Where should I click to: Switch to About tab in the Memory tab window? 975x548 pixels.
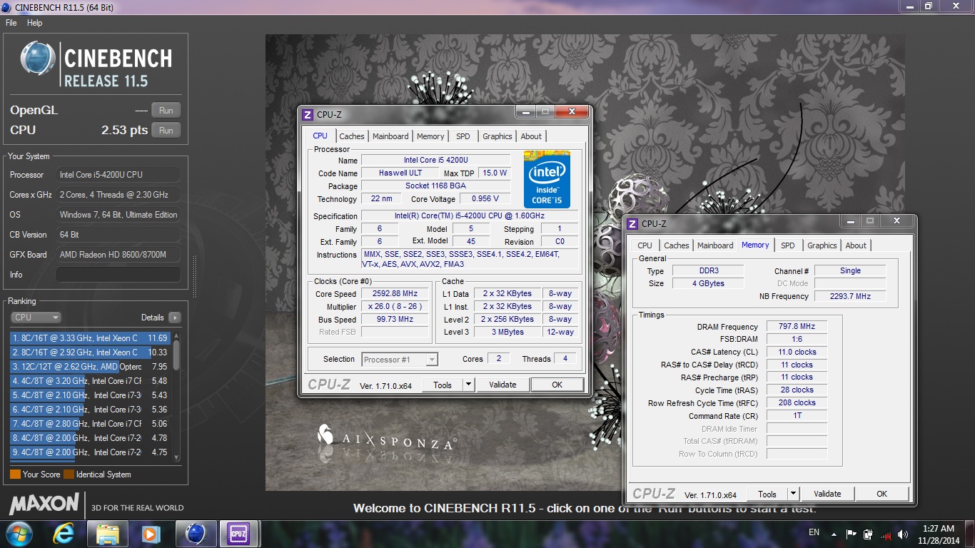[856, 245]
